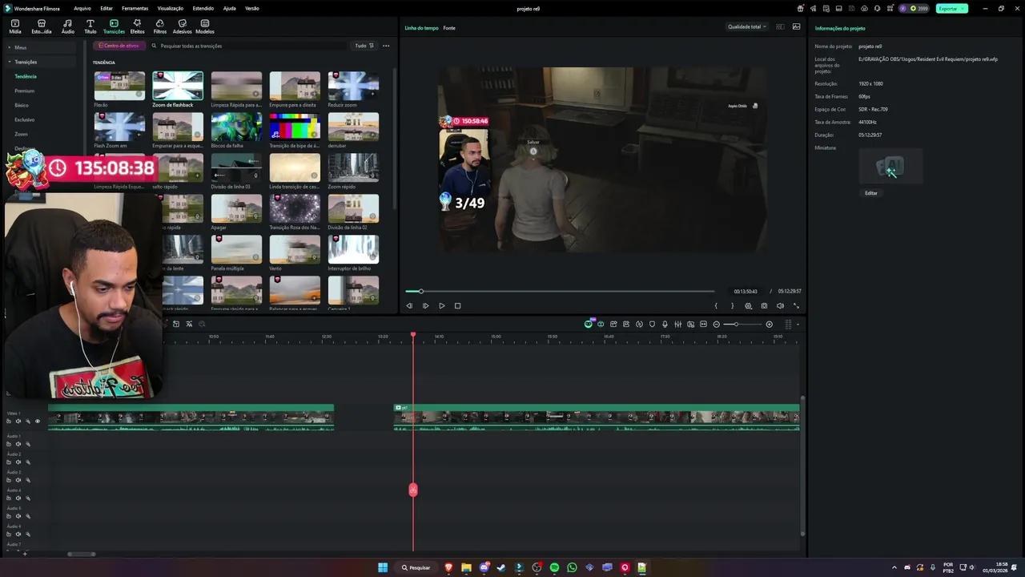Click the Centro de ativos button
Image resolution: width=1025 pixels, height=577 pixels.
point(119,46)
